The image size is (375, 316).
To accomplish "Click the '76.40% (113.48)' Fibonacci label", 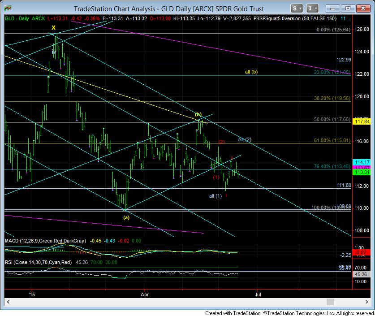I will pyautogui.click(x=332, y=166).
